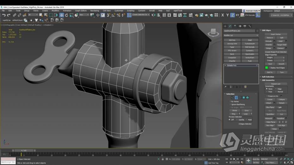
Task: Click the Loop selection button
Action: click(246, 114)
